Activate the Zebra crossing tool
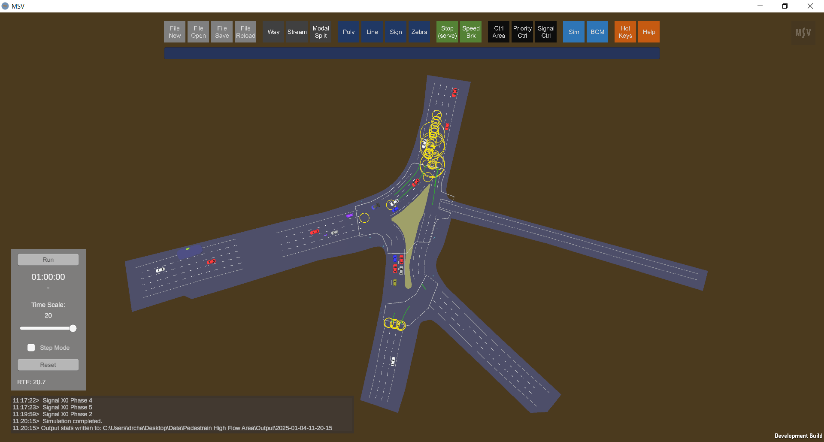The width and height of the screenshot is (824, 442). tap(419, 32)
